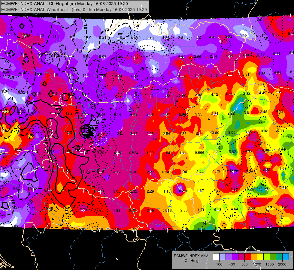
Task: Click the shear value 6.12
Action: (279, 92)
